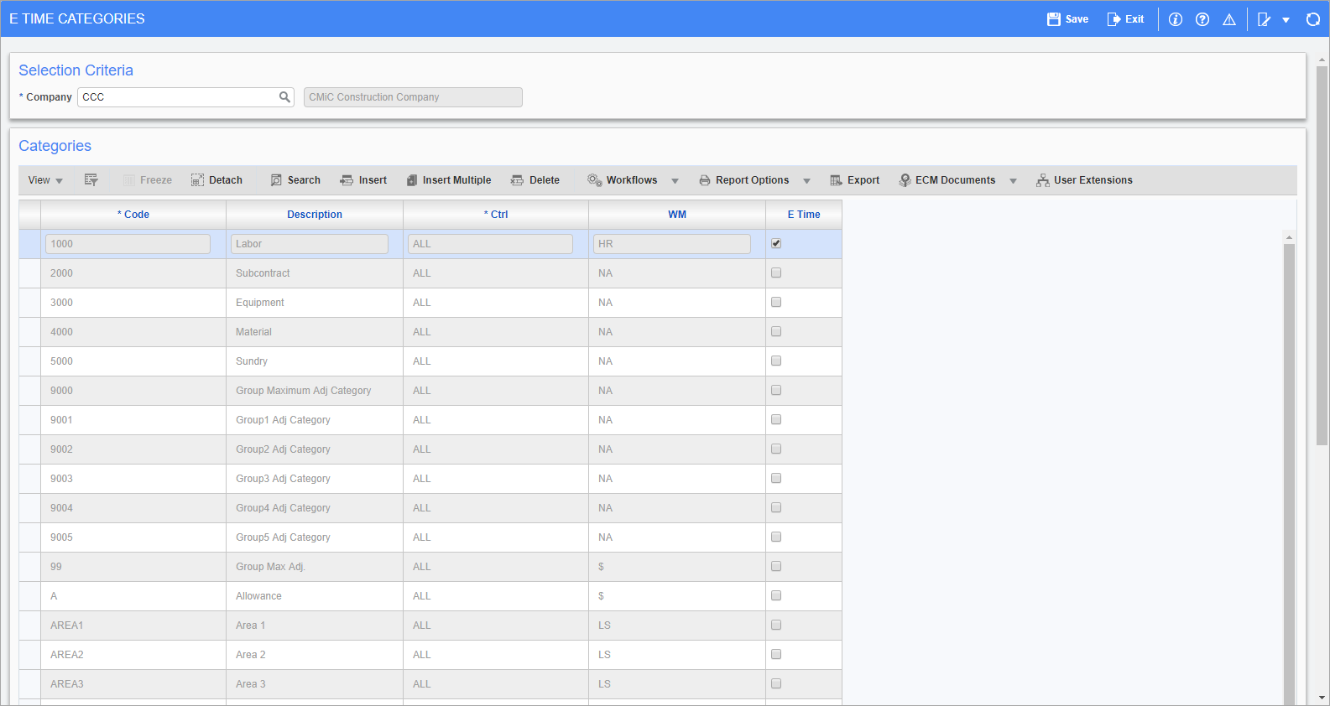Screen dimensions: 1330x706
Task: Open the information icon in header
Action: coord(1176,19)
